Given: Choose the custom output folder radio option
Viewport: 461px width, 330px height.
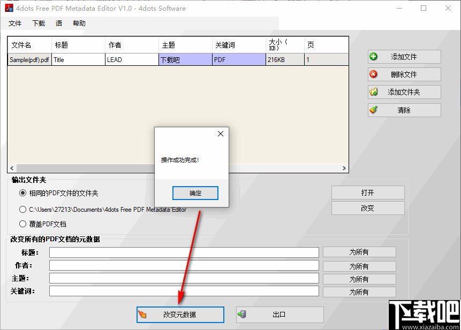Looking at the screenshot, I should 22,209.
